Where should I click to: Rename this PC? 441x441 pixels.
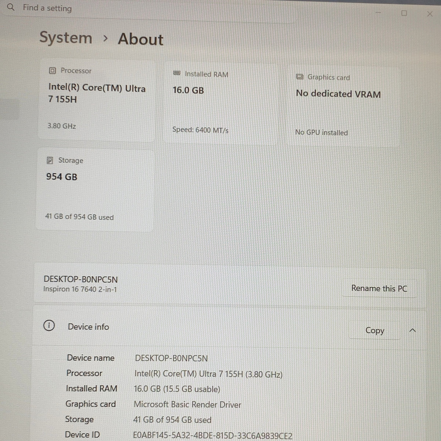coord(379,288)
